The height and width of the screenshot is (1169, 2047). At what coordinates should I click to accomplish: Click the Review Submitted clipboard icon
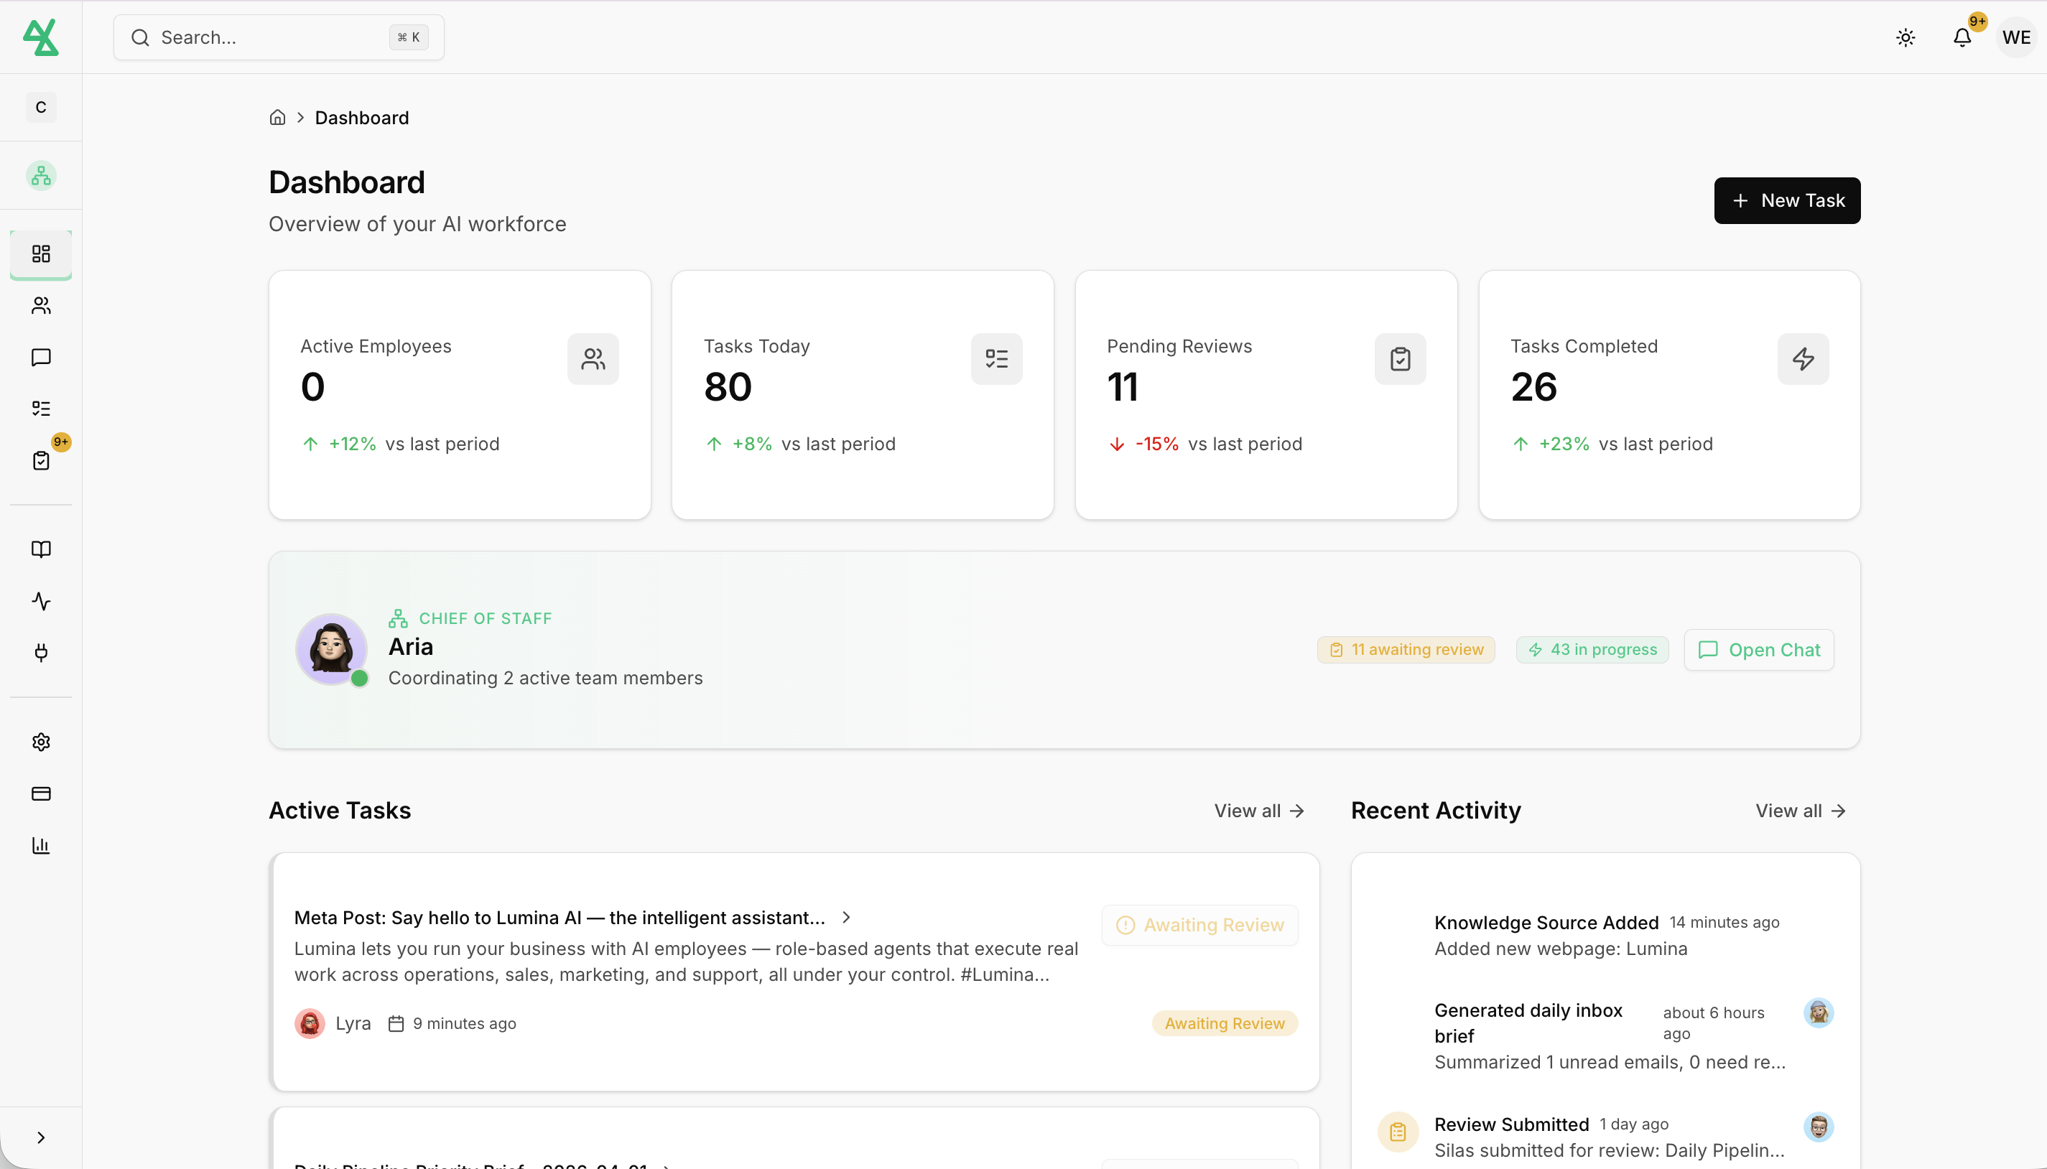tap(1397, 1132)
